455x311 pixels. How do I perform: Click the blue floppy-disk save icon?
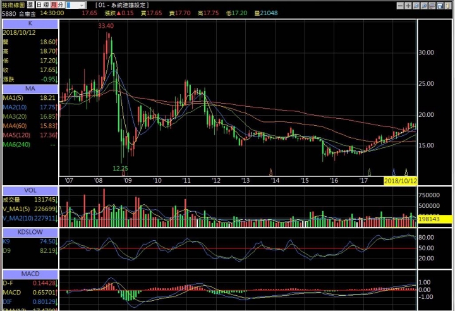[x=440, y=6]
